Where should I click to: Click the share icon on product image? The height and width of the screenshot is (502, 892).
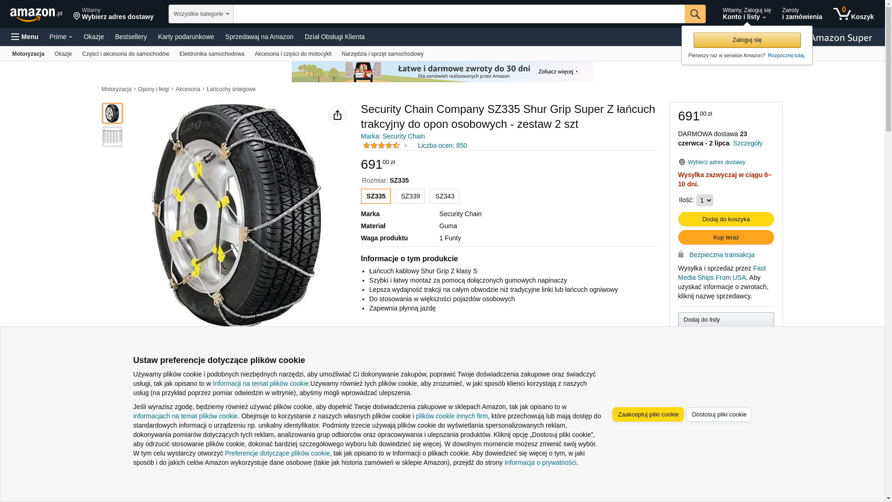(x=337, y=115)
